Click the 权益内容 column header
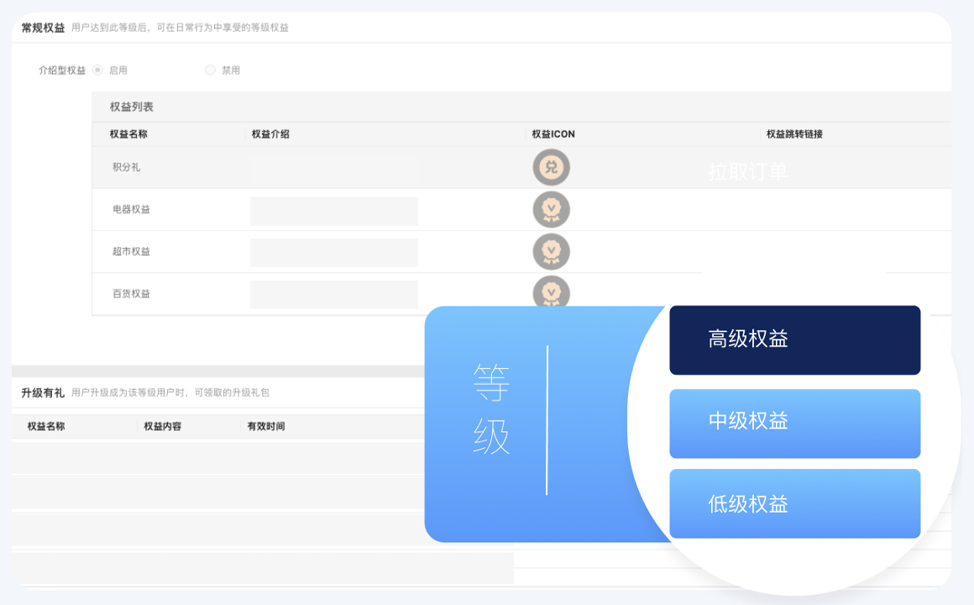 [162, 427]
